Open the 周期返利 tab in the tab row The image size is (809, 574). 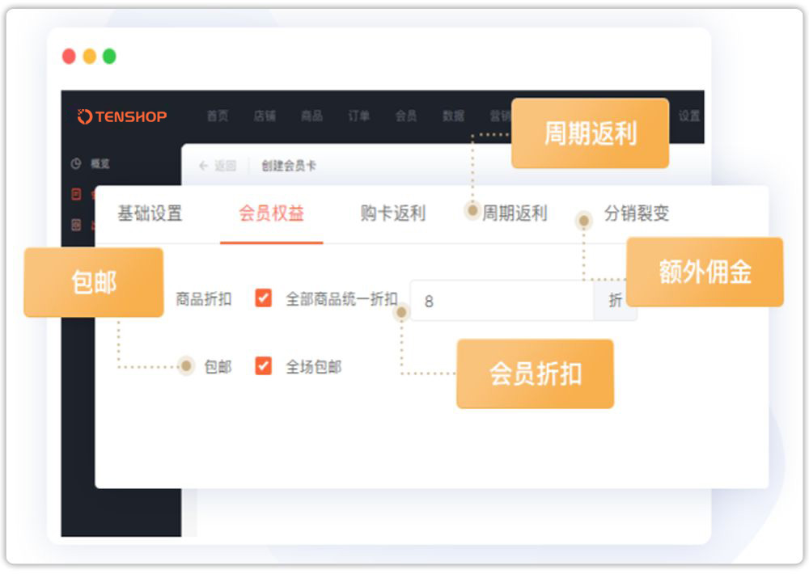pyautogui.click(x=515, y=213)
